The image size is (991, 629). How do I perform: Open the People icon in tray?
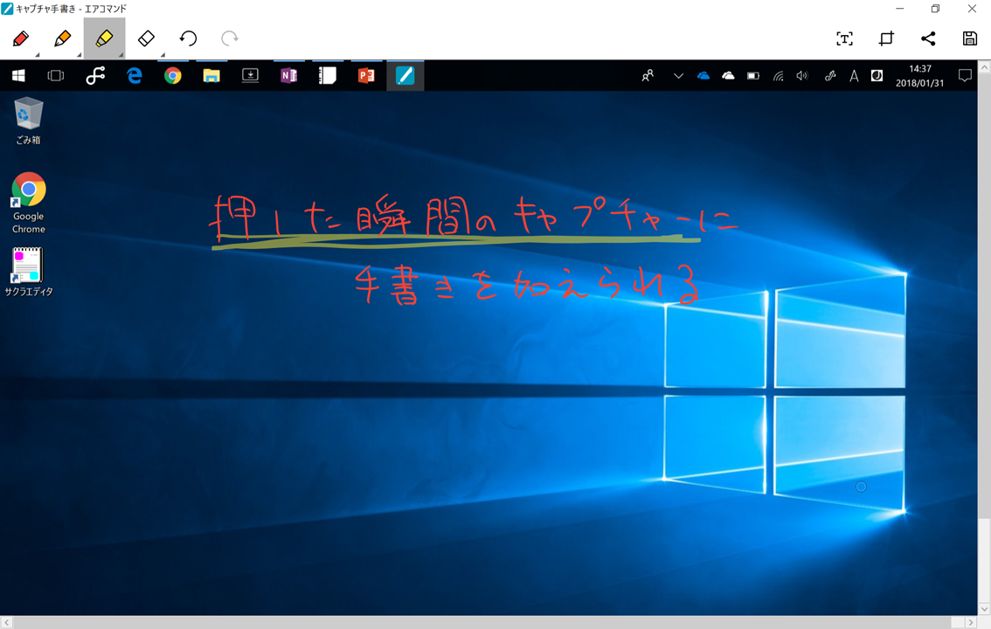pos(648,76)
